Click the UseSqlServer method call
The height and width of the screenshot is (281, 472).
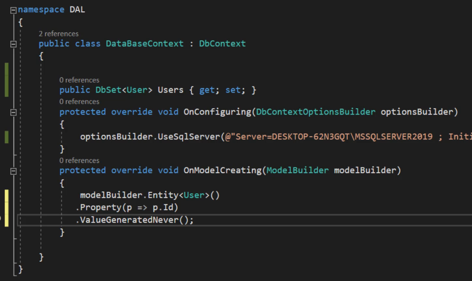point(189,137)
